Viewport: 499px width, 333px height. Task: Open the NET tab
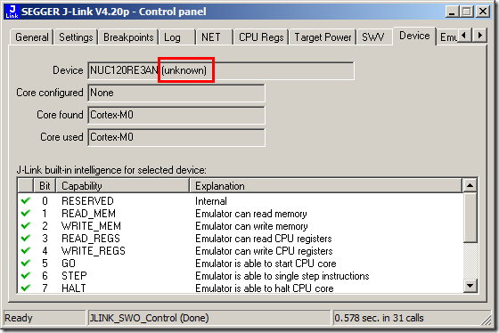tap(215, 37)
